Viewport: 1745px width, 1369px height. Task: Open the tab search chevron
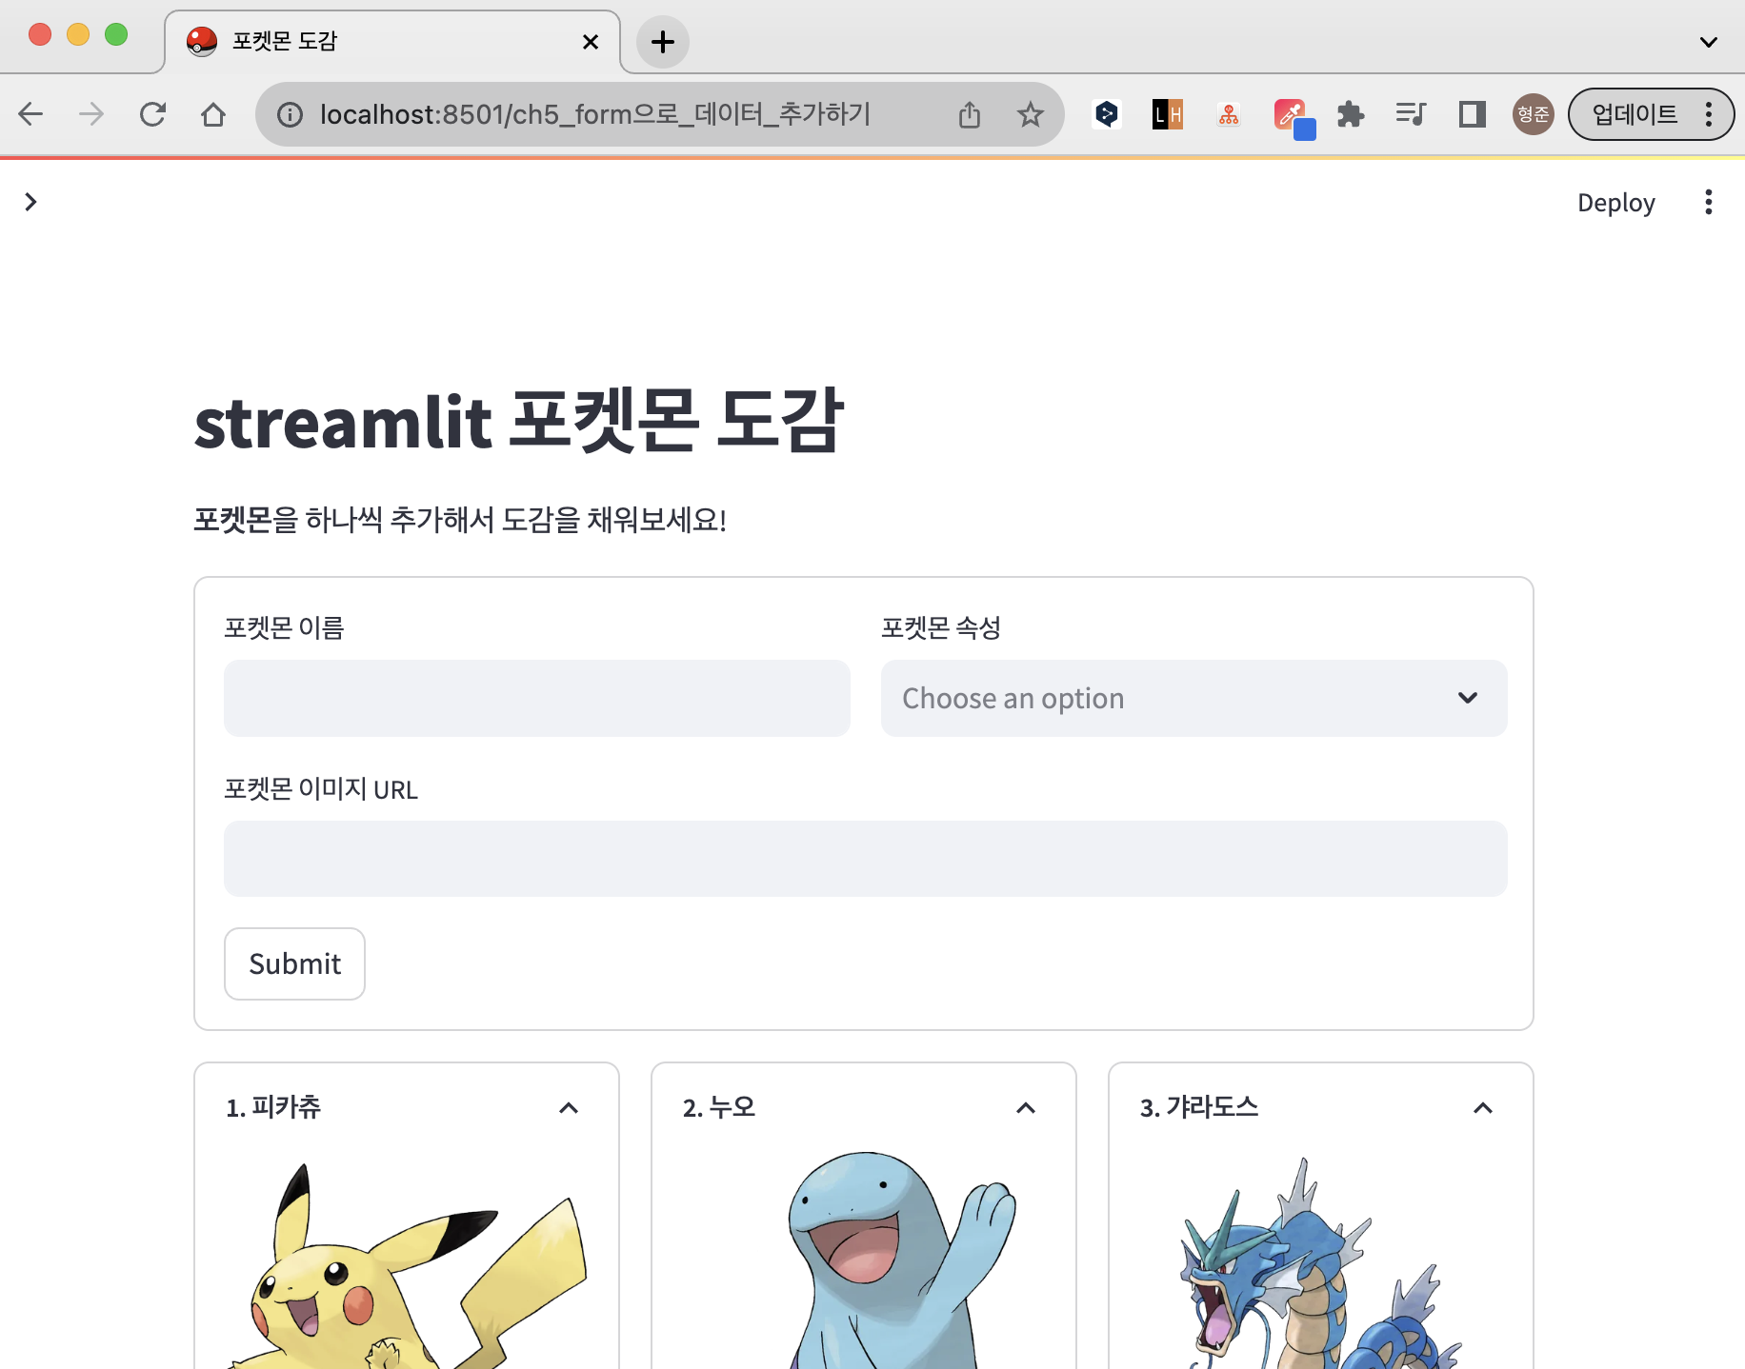[1709, 42]
